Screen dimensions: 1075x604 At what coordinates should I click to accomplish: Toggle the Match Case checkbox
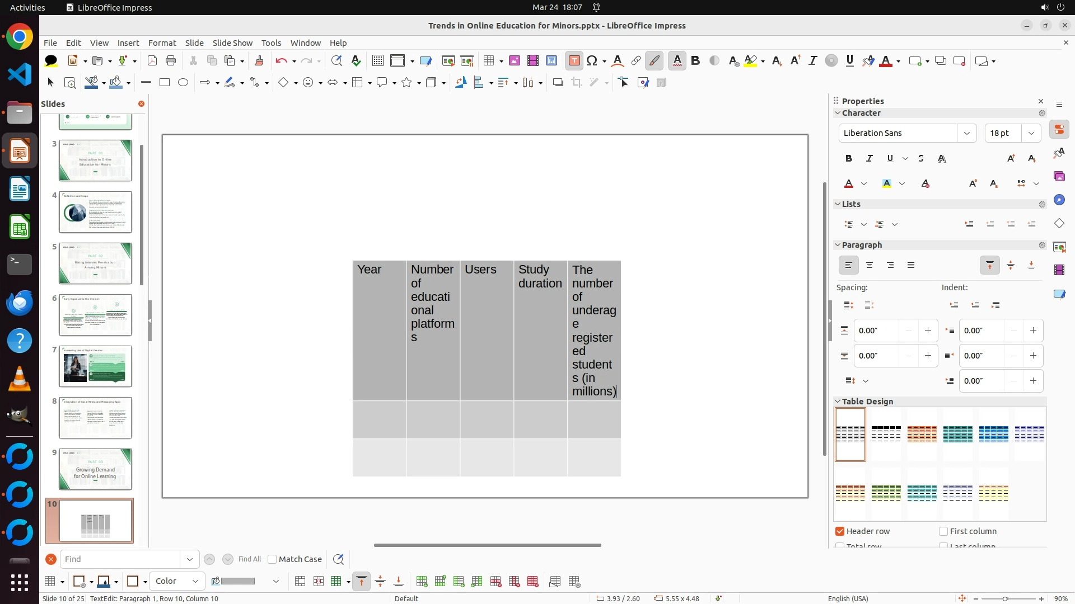coord(273,559)
